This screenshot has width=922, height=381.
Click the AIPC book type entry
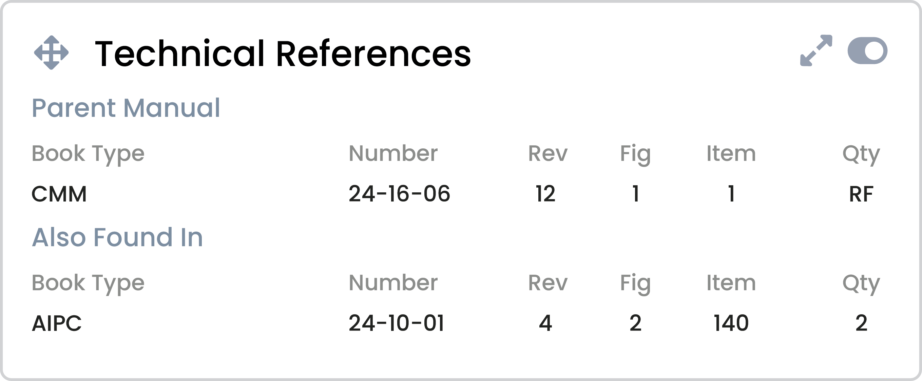pos(57,323)
